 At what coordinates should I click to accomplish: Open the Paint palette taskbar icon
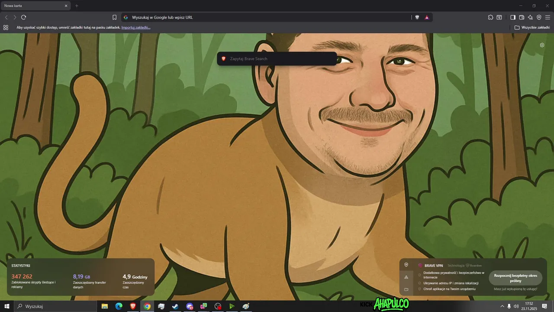point(246,306)
